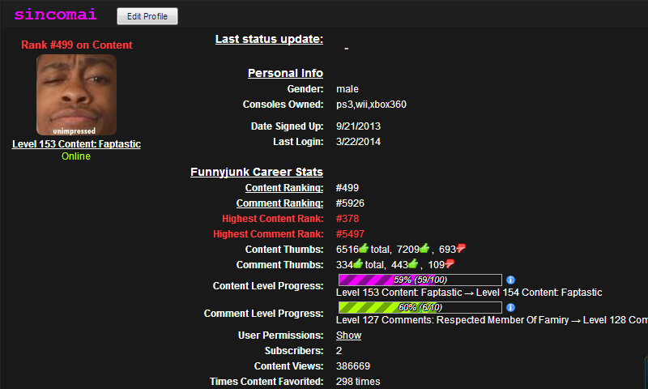
Task: Click green thumb after 7209 content thumbs
Action: click(x=424, y=249)
